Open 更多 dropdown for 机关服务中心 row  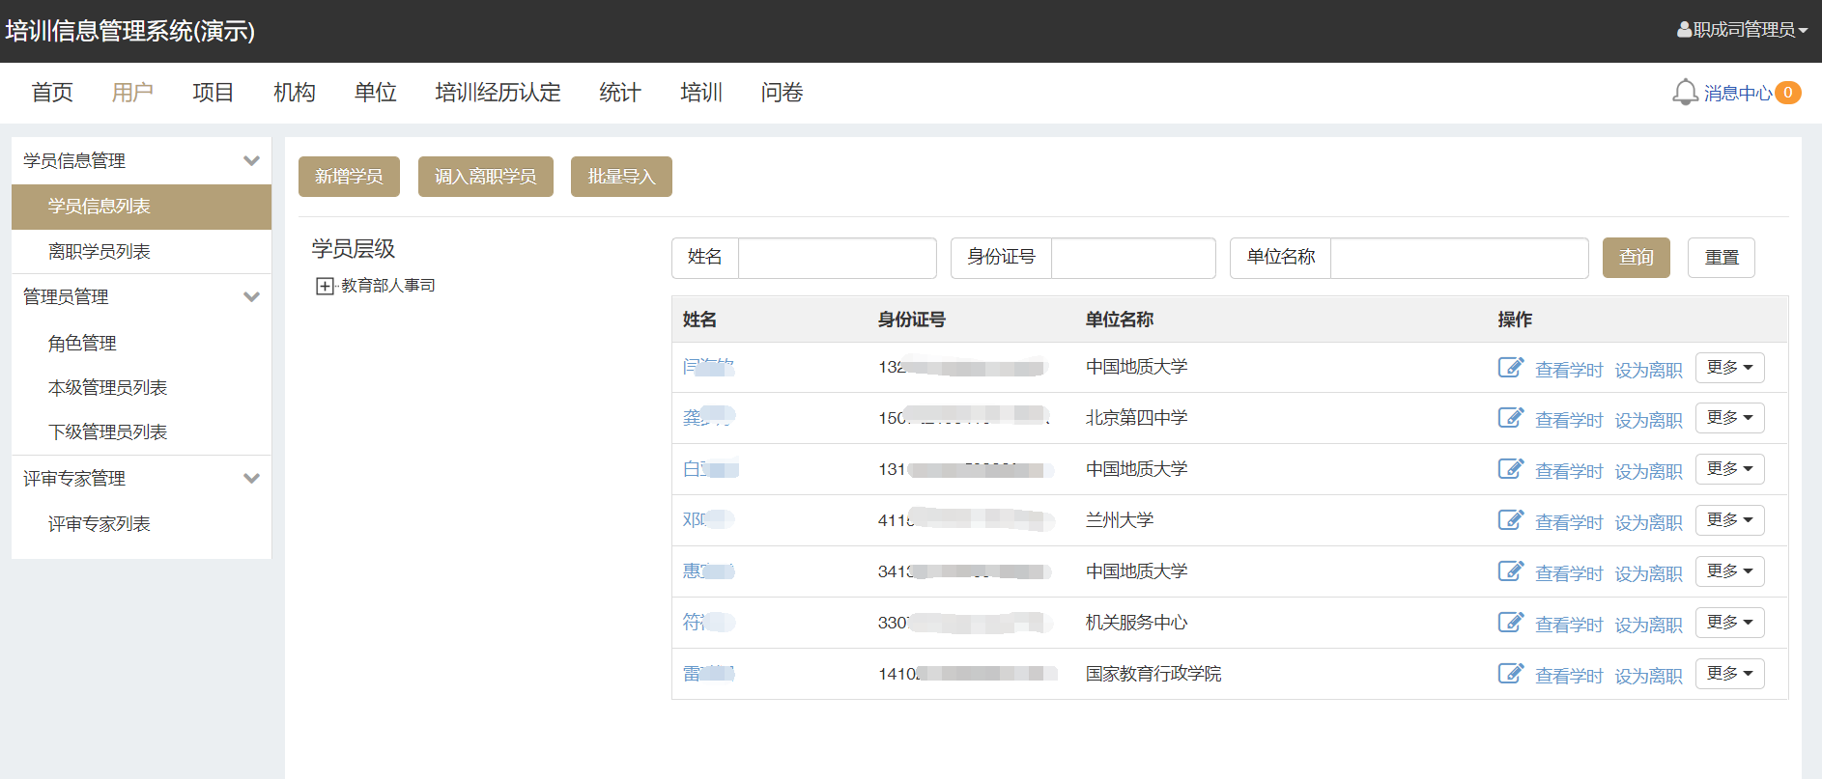pyautogui.click(x=1730, y=623)
